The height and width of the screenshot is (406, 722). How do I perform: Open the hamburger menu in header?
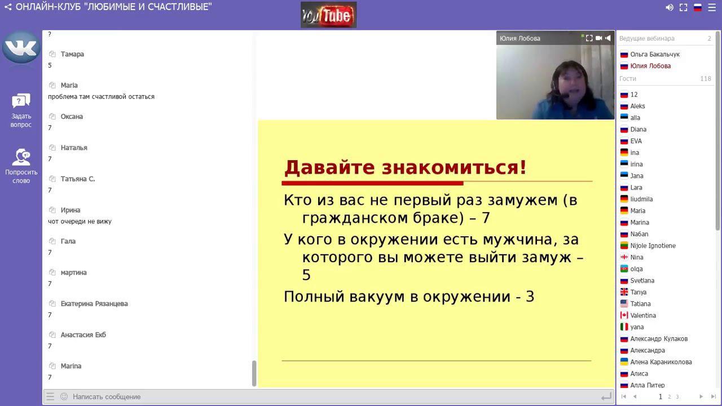pos(712,7)
